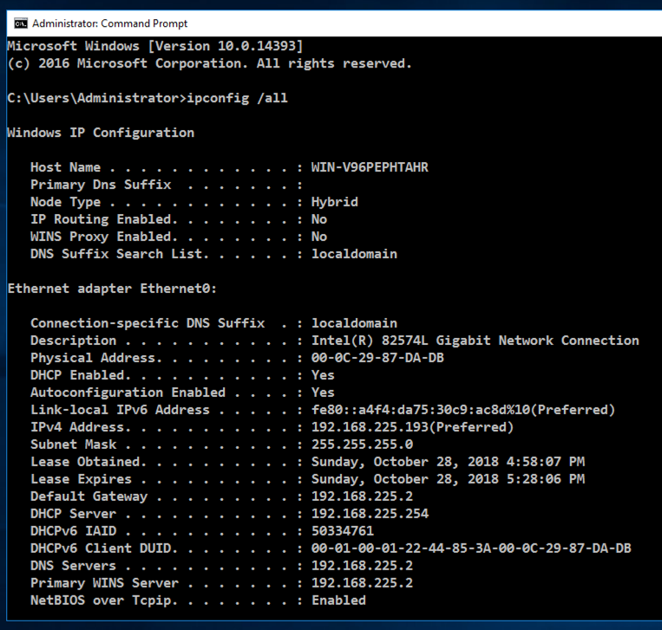Click the DHCPv6 Client DUID value

coord(471,549)
